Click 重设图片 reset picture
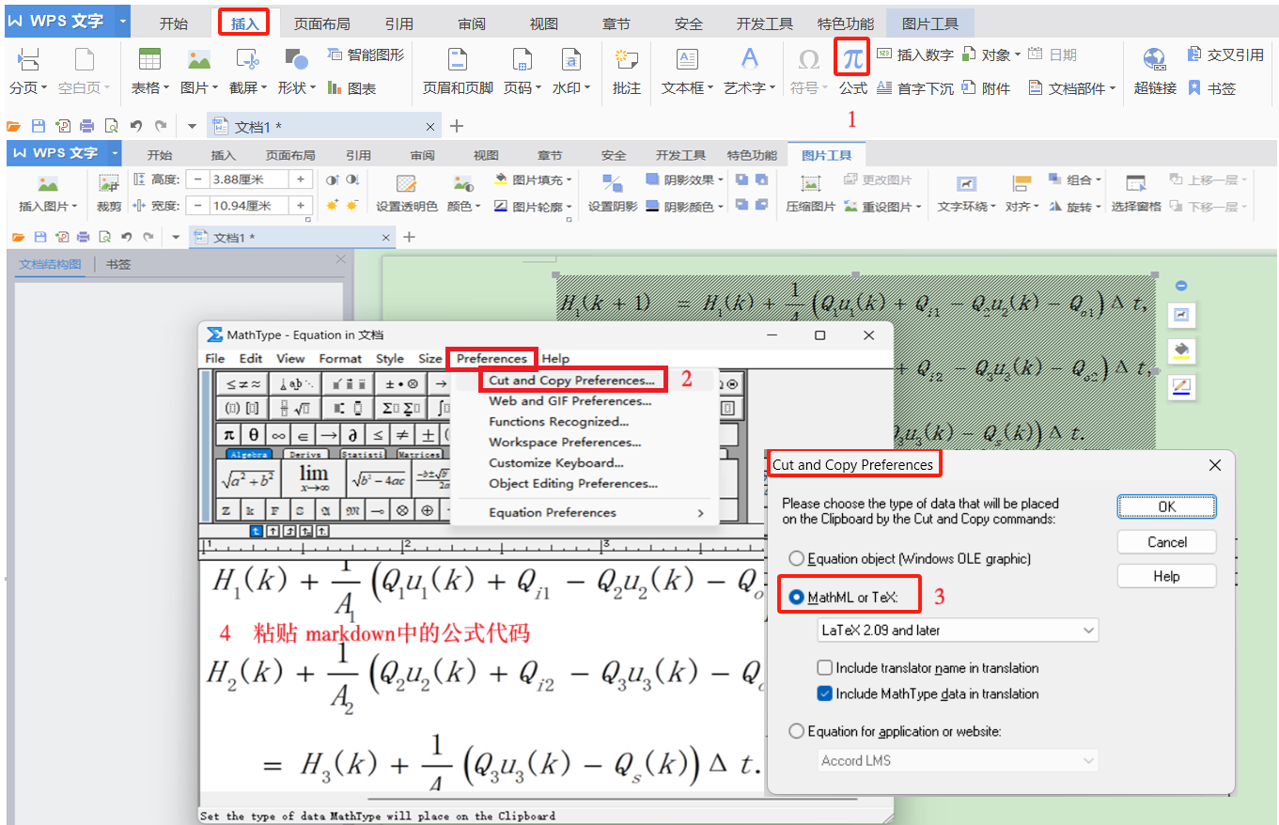This screenshot has height=825, width=1279. pyautogui.click(x=882, y=207)
